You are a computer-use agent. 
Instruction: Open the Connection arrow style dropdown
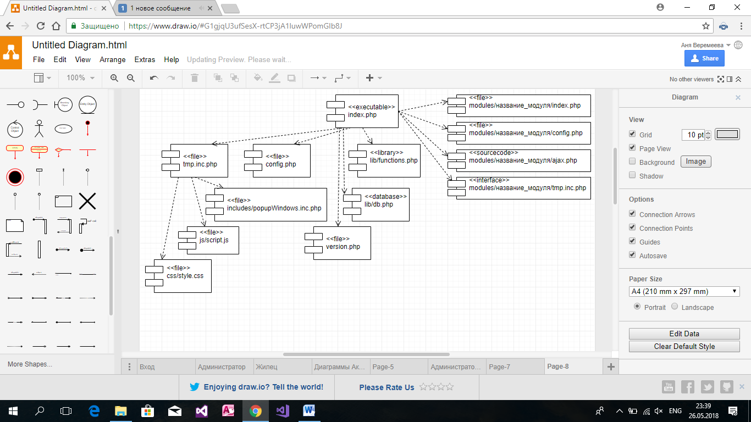(318, 78)
